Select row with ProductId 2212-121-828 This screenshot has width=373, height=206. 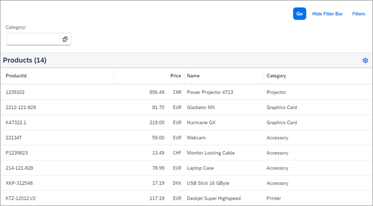[x=186, y=108]
